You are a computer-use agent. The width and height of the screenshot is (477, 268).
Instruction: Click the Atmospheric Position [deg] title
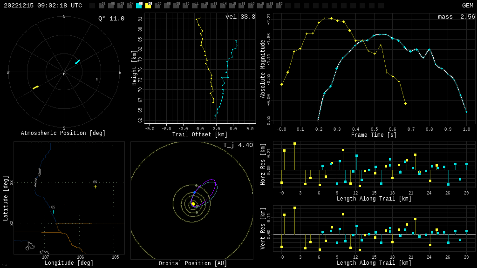[63, 133]
